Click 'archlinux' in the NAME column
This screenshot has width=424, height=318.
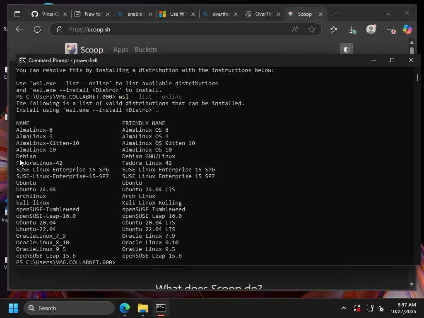point(31,196)
